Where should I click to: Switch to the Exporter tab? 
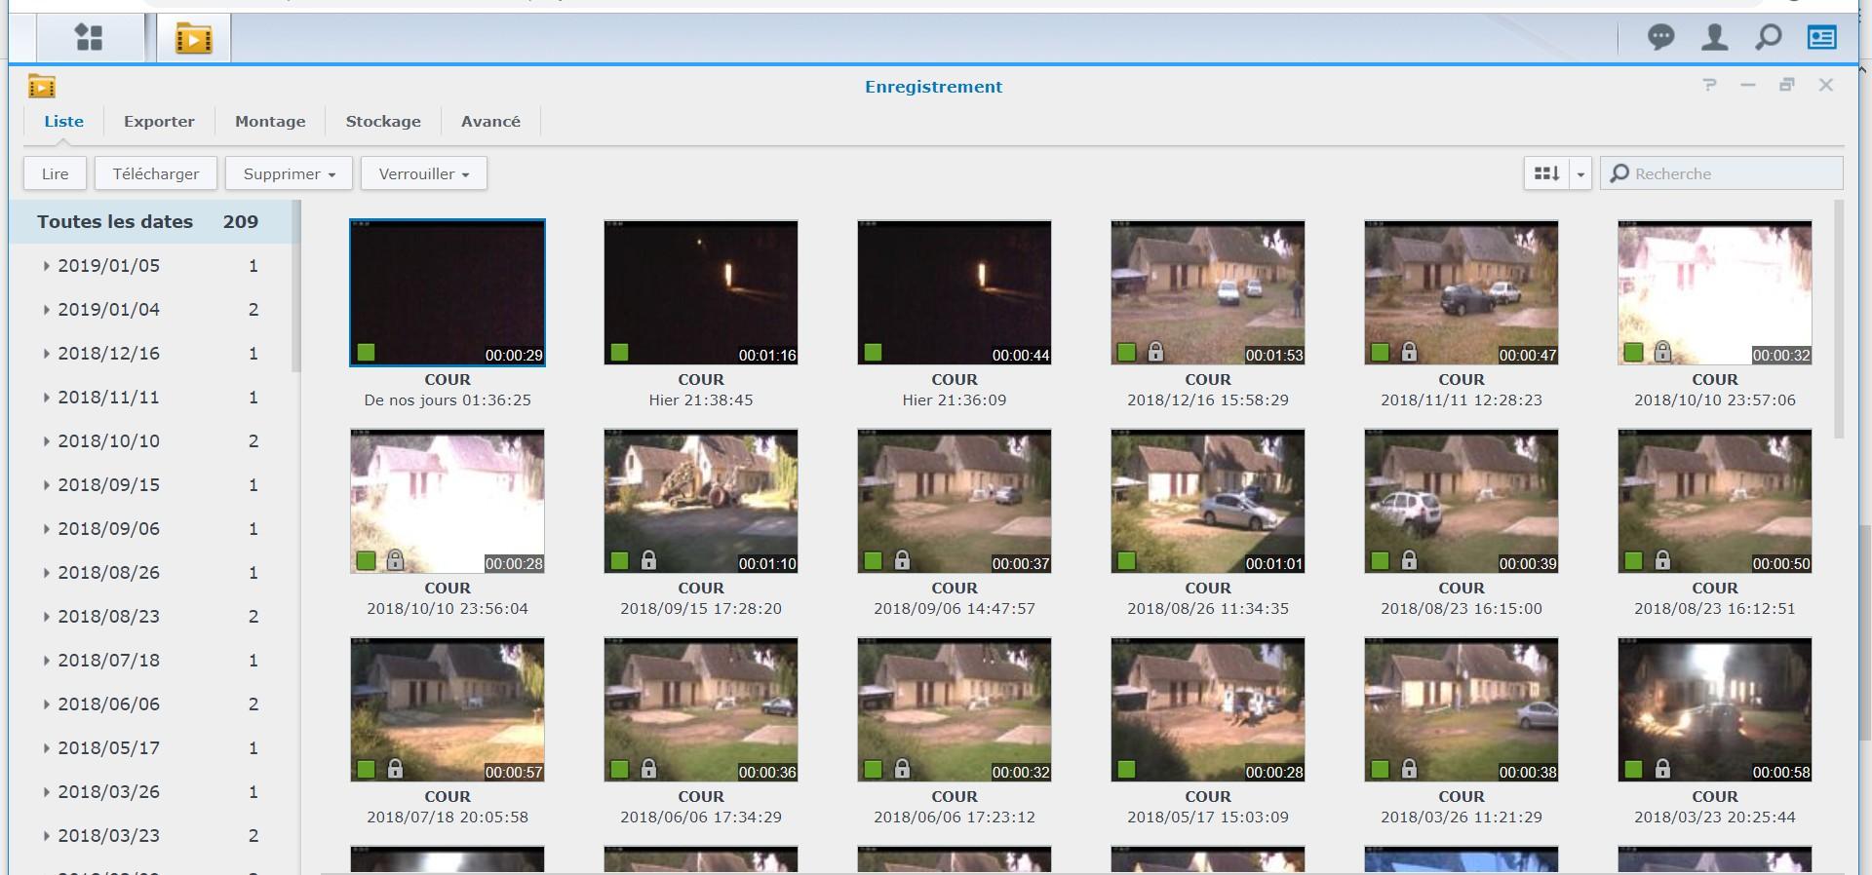click(x=159, y=122)
